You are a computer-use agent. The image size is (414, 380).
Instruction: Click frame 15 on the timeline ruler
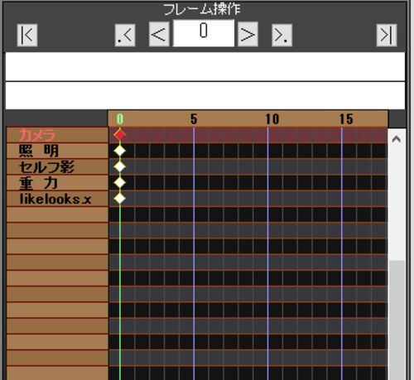coord(346,119)
